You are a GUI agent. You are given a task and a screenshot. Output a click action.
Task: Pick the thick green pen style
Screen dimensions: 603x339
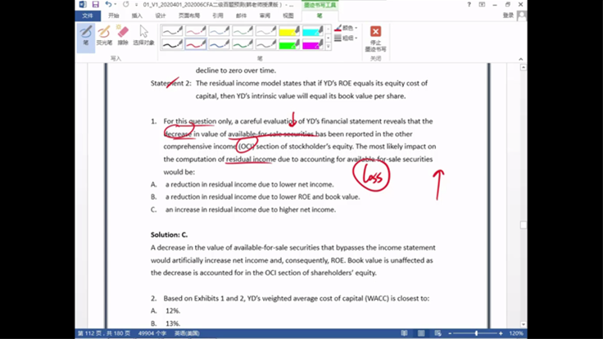pyautogui.click(x=243, y=44)
